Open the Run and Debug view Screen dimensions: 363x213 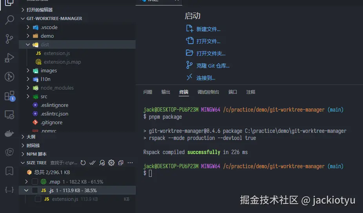[9, 58]
